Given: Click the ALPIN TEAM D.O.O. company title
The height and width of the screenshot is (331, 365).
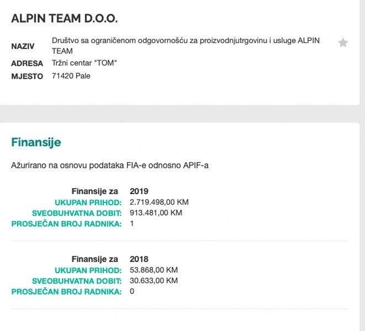Looking at the screenshot, I should [65, 18].
